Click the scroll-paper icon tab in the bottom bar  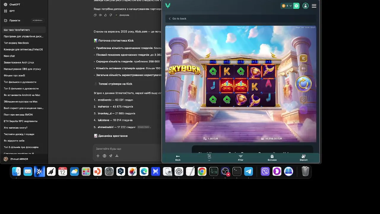point(209,158)
